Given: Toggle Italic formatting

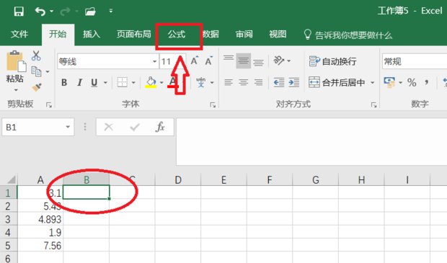Looking at the screenshot, I should (x=79, y=83).
